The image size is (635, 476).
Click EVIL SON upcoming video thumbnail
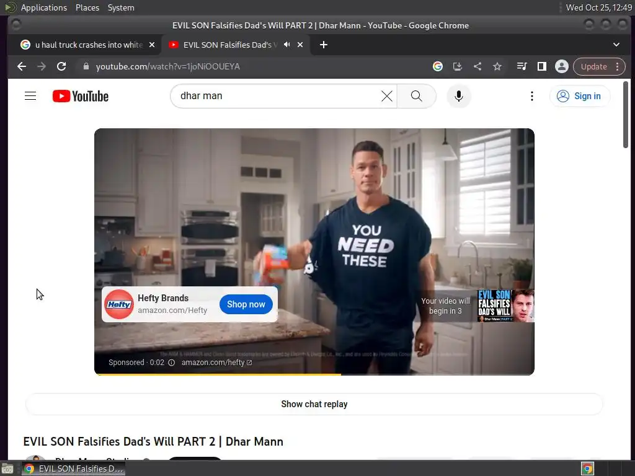click(505, 306)
